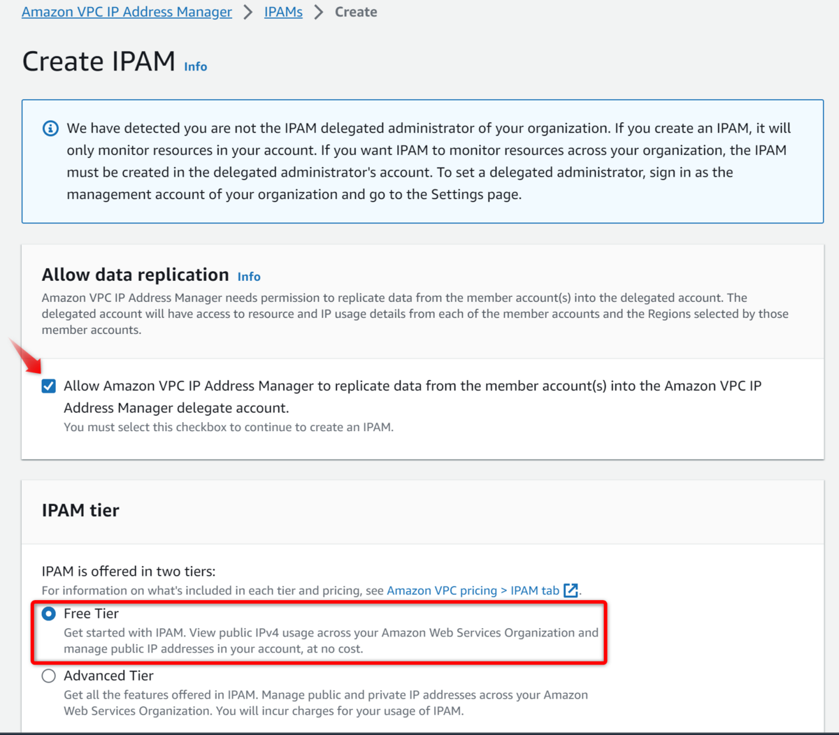This screenshot has width=839, height=735.
Task: Click the replication permission description paragraph
Action: [x=415, y=314]
